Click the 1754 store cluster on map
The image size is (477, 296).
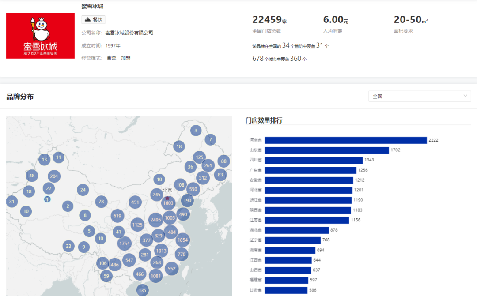coord(125,243)
